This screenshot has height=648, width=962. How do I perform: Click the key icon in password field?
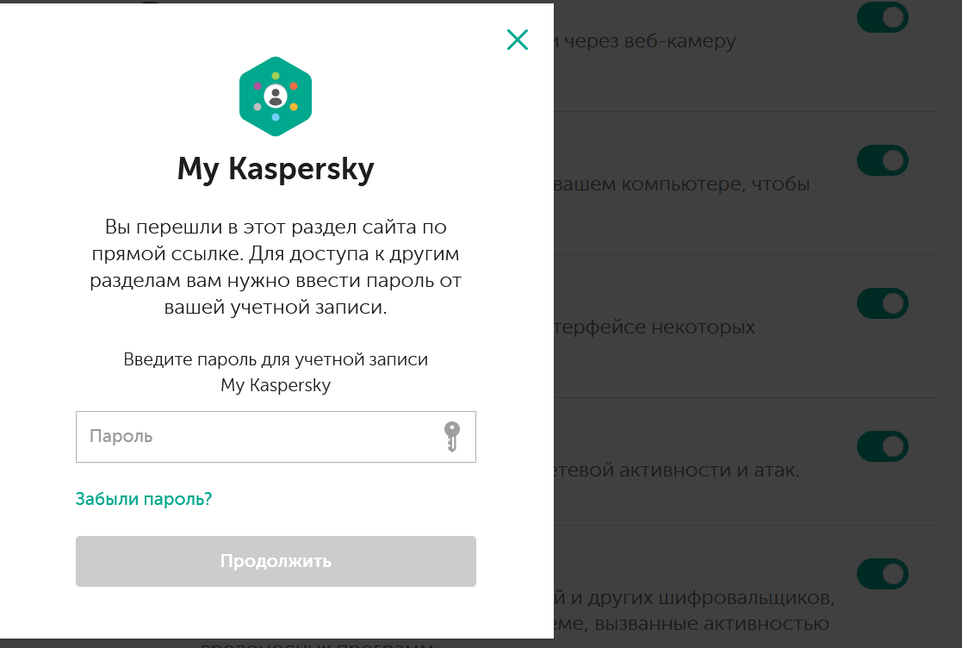(452, 436)
